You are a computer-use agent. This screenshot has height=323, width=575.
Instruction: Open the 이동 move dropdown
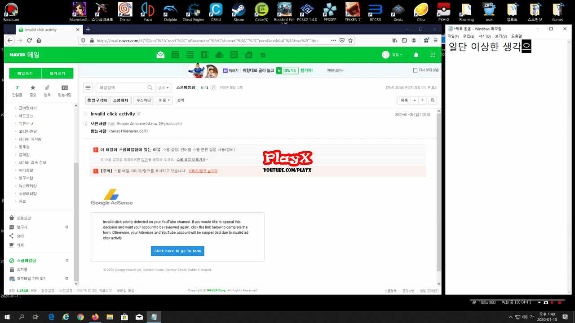tap(164, 100)
